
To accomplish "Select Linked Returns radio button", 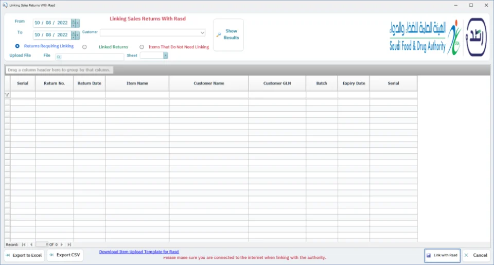I will [x=84, y=47].
